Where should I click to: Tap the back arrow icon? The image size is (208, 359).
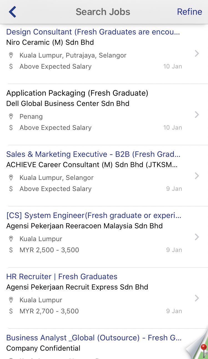point(12,12)
